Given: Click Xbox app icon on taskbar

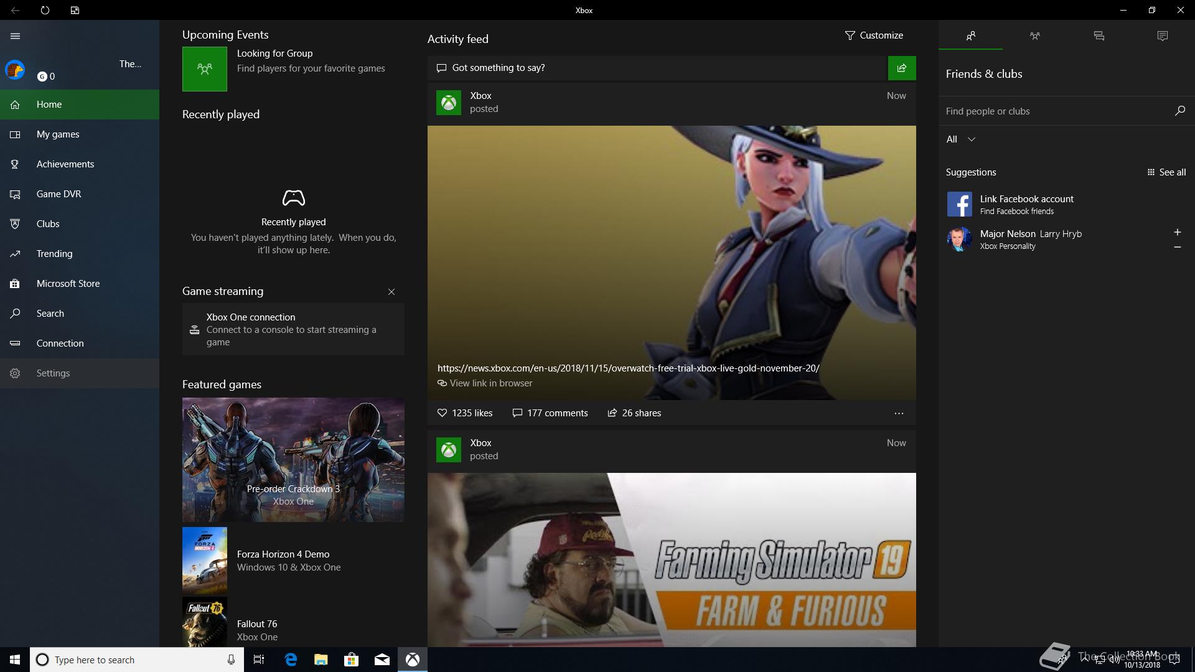Looking at the screenshot, I should tap(413, 660).
